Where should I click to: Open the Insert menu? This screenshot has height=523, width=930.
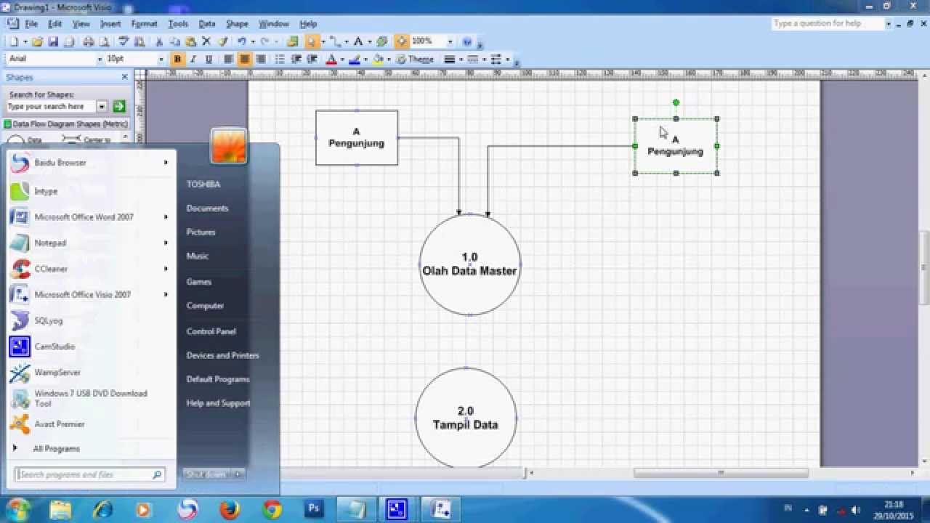click(110, 24)
